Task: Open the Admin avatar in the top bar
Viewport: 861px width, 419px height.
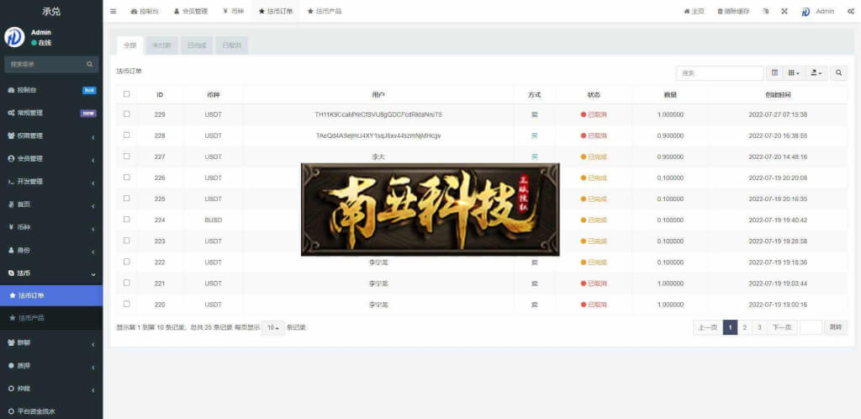Action: click(x=806, y=12)
